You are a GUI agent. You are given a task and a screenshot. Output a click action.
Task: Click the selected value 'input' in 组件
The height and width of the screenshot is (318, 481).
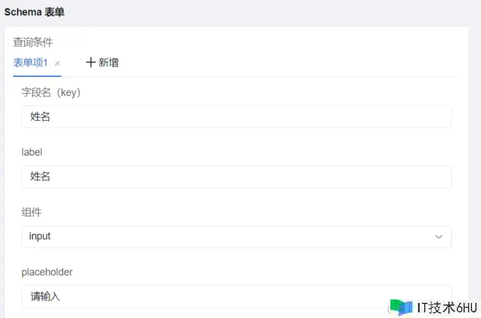point(40,237)
